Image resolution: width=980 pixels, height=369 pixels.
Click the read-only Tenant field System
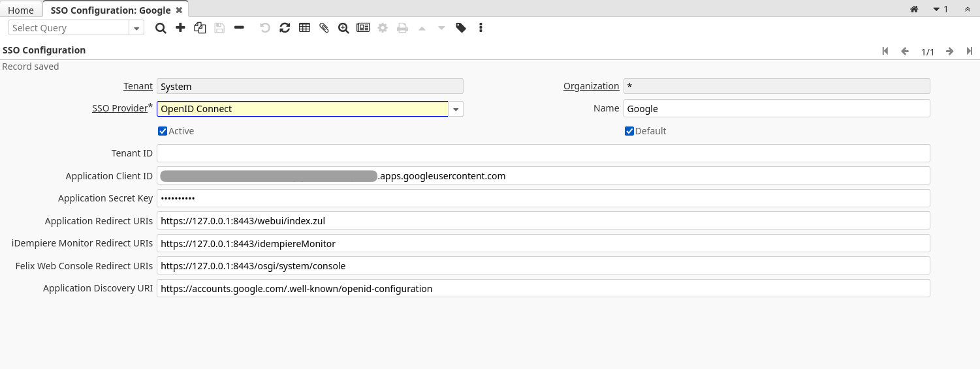(x=310, y=86)
